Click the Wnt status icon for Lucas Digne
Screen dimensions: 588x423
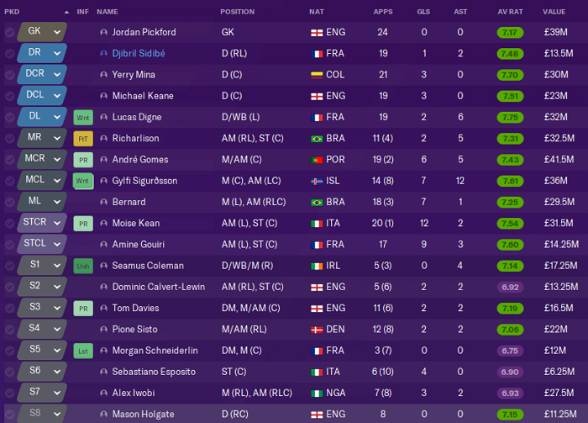[83, 118]
